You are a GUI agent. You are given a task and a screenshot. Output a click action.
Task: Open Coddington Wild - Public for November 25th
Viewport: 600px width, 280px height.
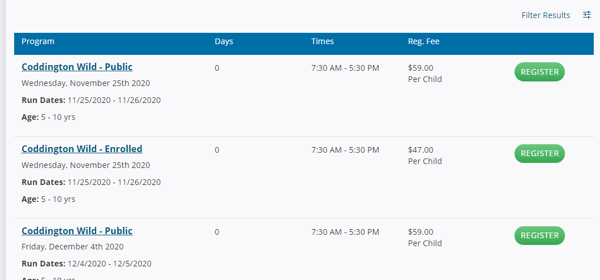tap(77, 67)
